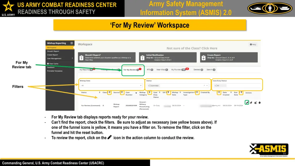This screenshot has width=295, height=166.
Task: Click the hamburger icon beside Mishap Reporting
Action: [x=71, y=43]
